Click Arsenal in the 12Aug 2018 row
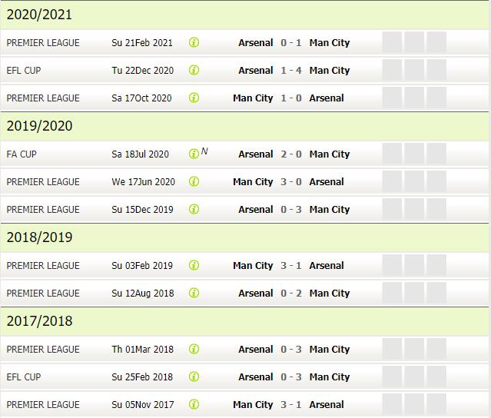 (x=256, y=293)
